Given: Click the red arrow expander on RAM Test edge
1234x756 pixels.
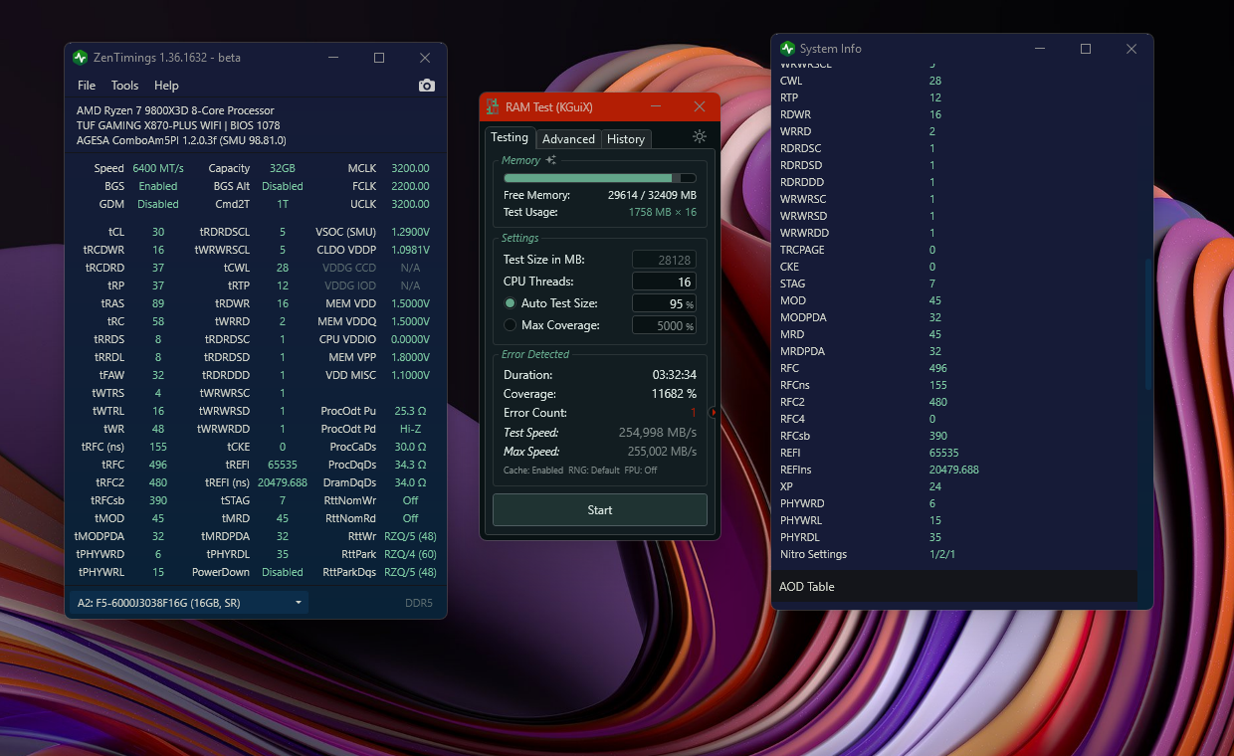Looking at the screenshot, I should (714, 412).
